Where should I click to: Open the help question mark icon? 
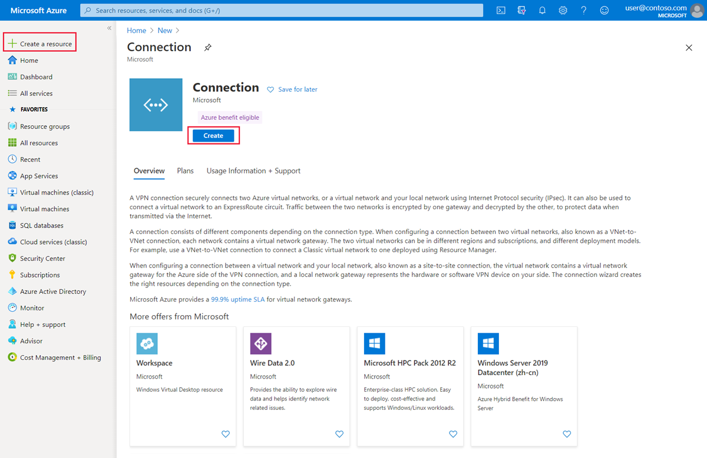click(583, 10)
